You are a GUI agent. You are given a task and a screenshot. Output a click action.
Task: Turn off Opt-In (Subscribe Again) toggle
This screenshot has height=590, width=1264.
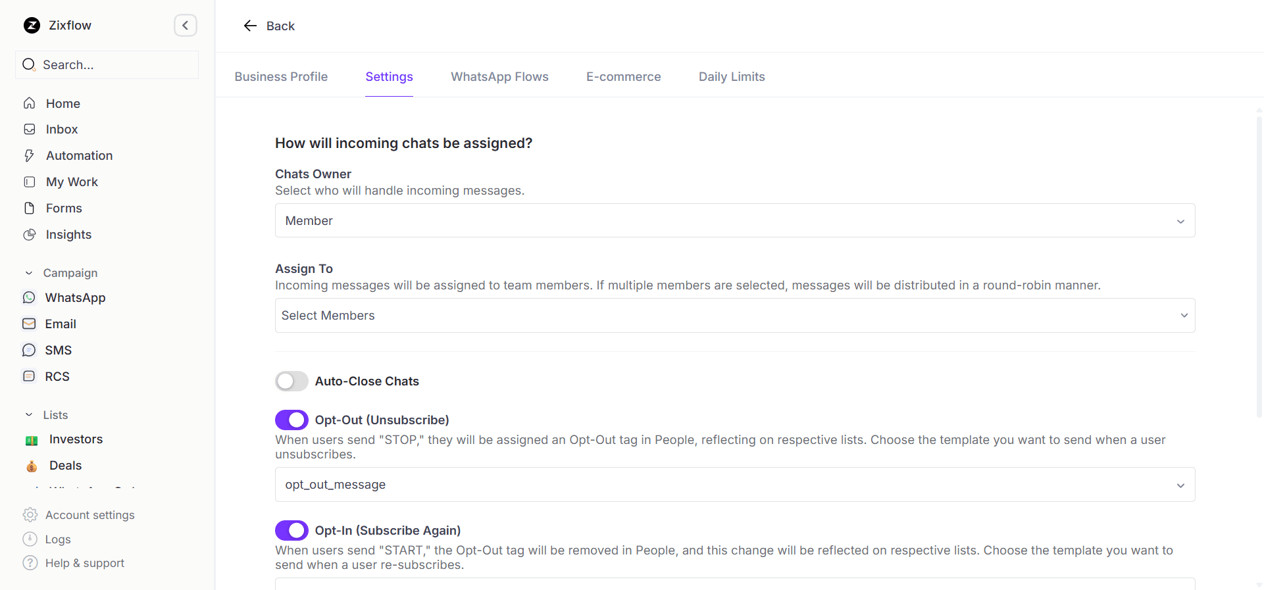tap(291, 530)
